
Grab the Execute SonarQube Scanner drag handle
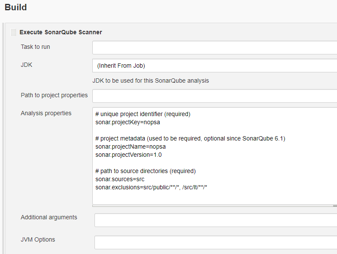[14, 32]
